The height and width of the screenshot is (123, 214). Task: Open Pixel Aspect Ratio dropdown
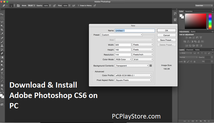[133, 80]
